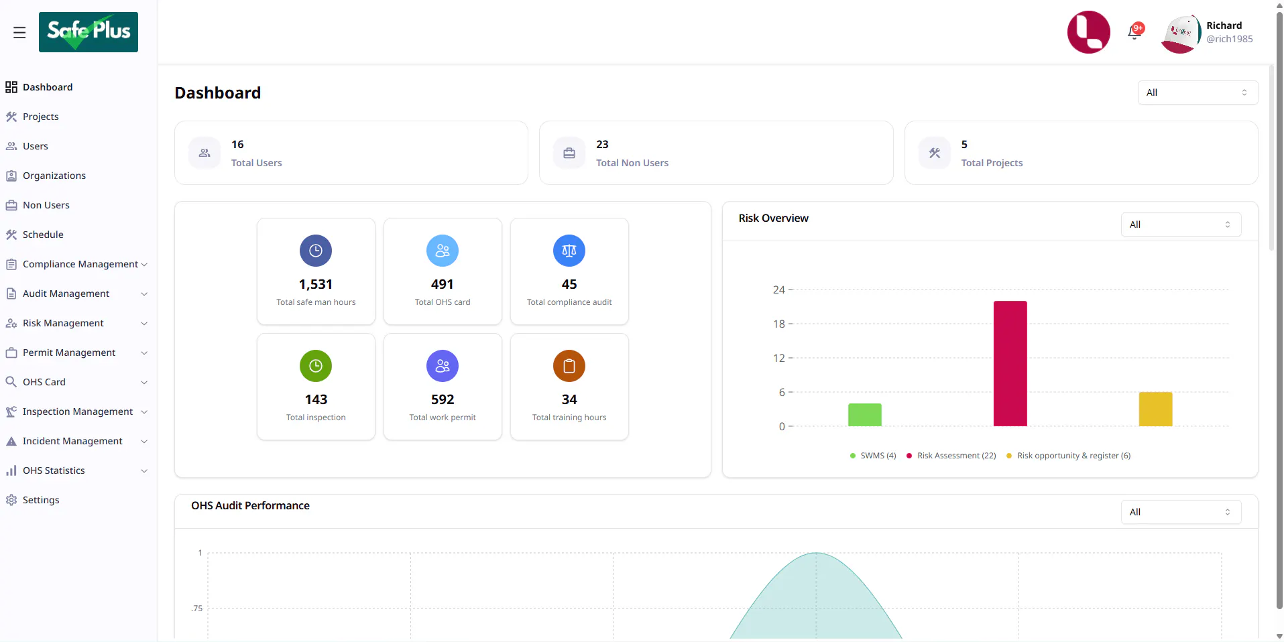This screenshot has height=642, width=1284.
Task: Click the Total Projects tools icon
Action: (935, 153)
